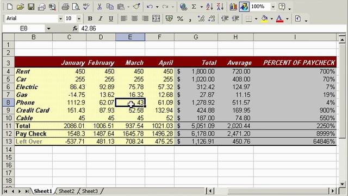Click the horizontal scrollbar right arrow

[x=332, y=191]
